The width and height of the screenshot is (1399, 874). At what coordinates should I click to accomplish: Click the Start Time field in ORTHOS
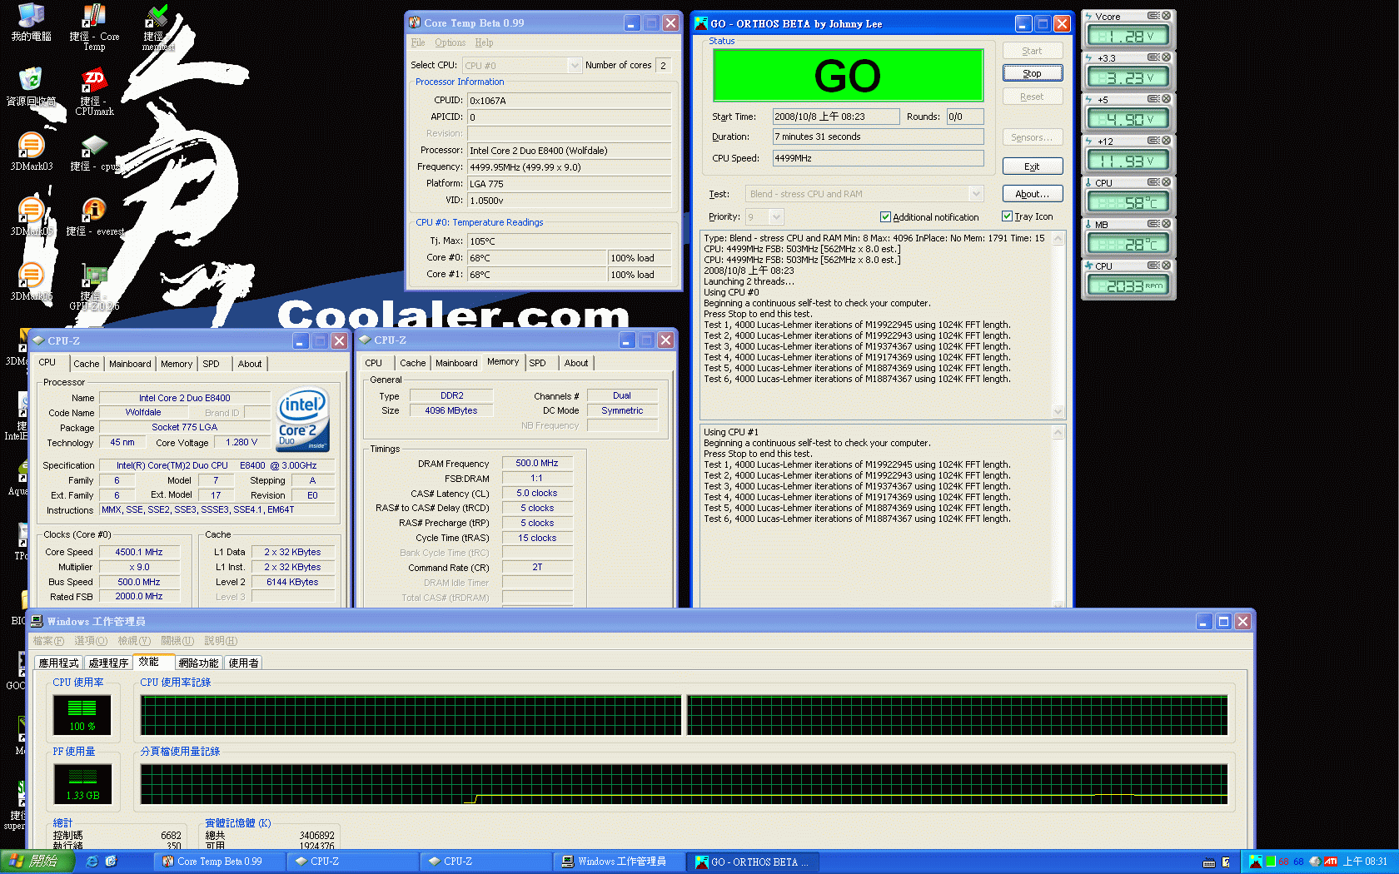click(835, 117)
